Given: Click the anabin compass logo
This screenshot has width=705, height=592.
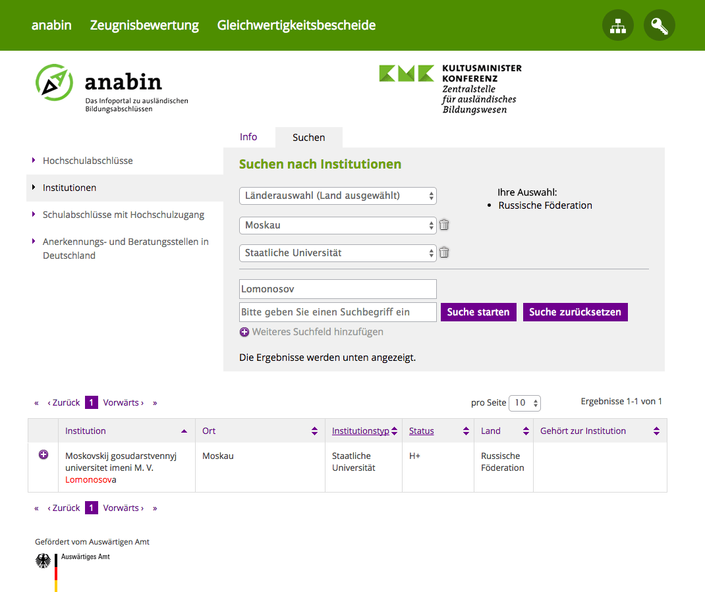Looking at the screenshot, I should 54,82.
